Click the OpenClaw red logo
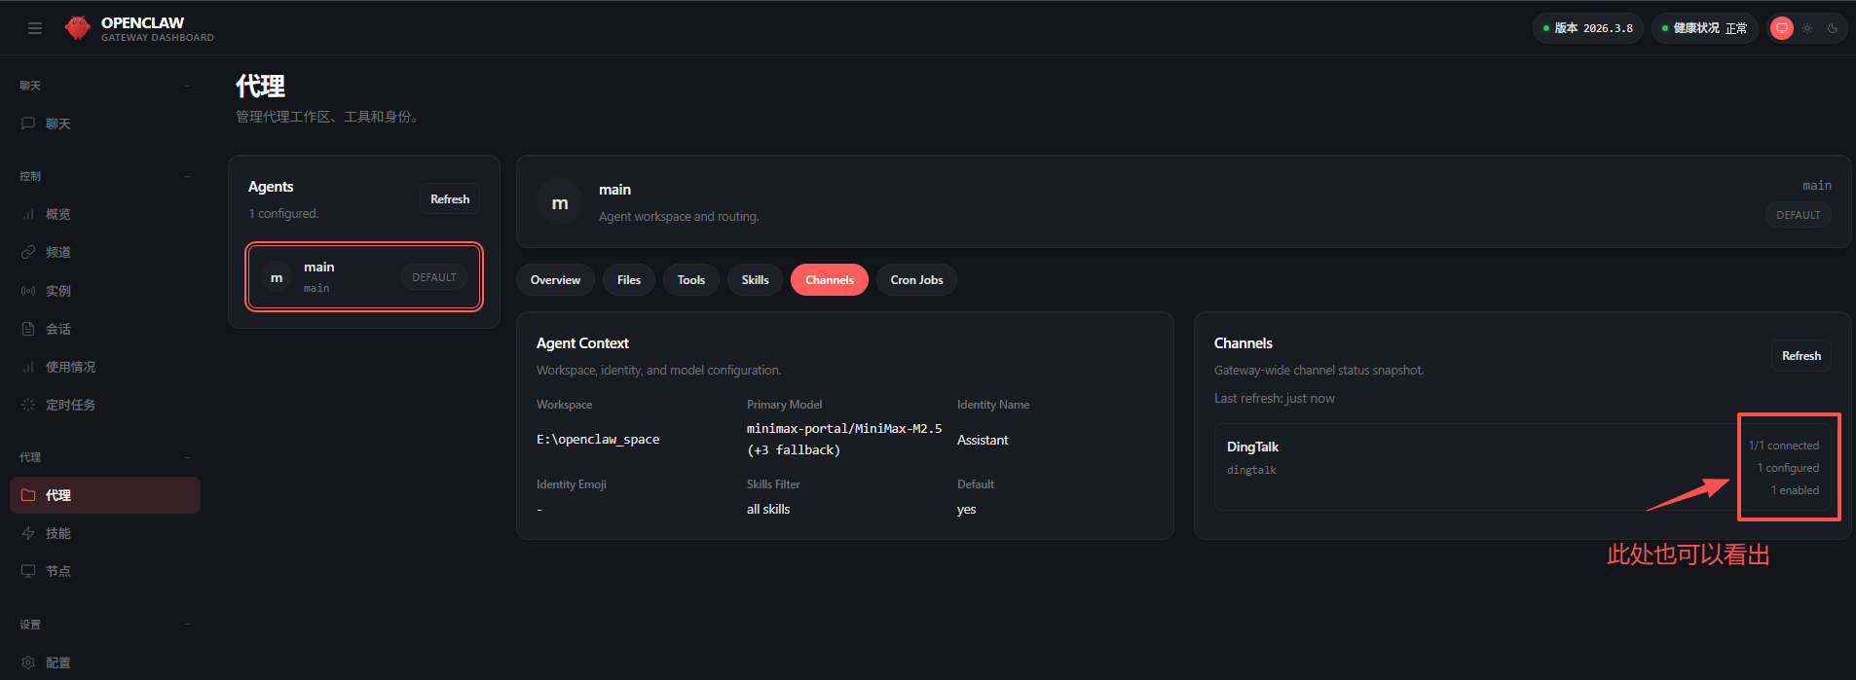 pyautogui.click(x=78, y=28)
